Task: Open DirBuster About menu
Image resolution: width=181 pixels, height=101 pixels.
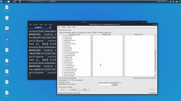Action: [69, 27]
